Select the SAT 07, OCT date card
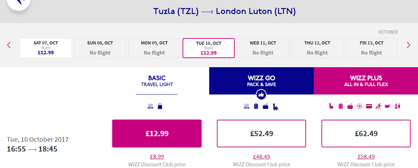418x168 pixels. click(45, 48)
